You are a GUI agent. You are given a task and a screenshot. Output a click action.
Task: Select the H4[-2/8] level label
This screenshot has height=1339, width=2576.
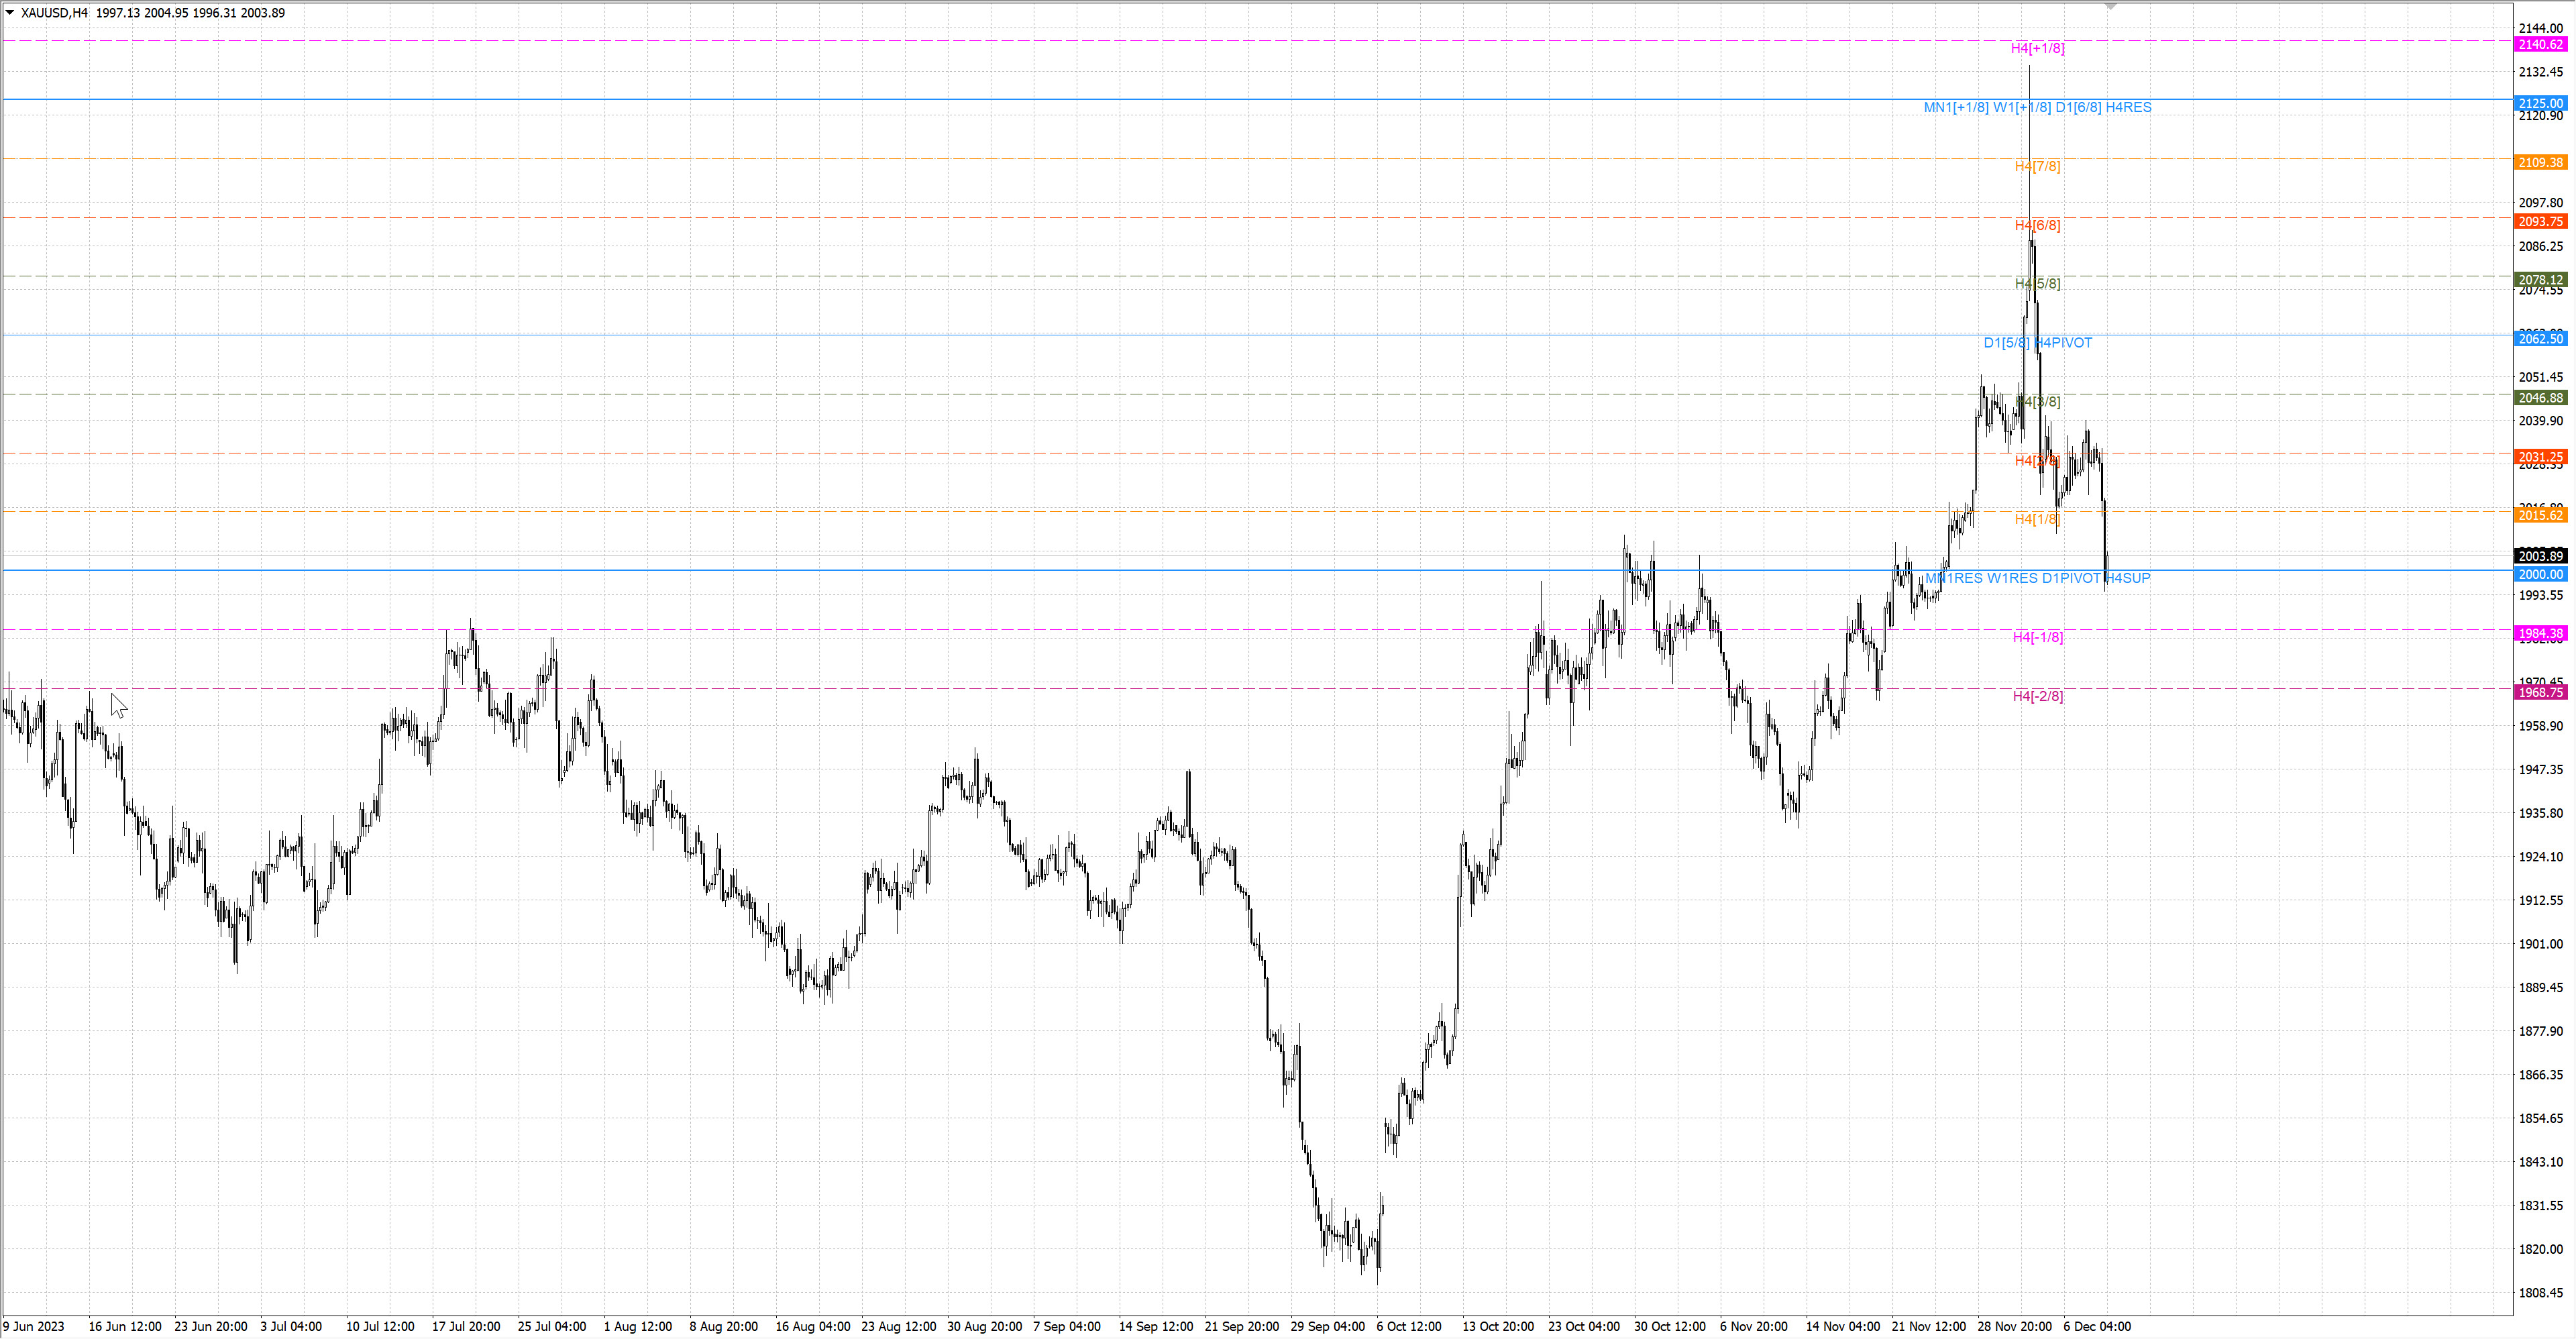[x=2037, y=696]
